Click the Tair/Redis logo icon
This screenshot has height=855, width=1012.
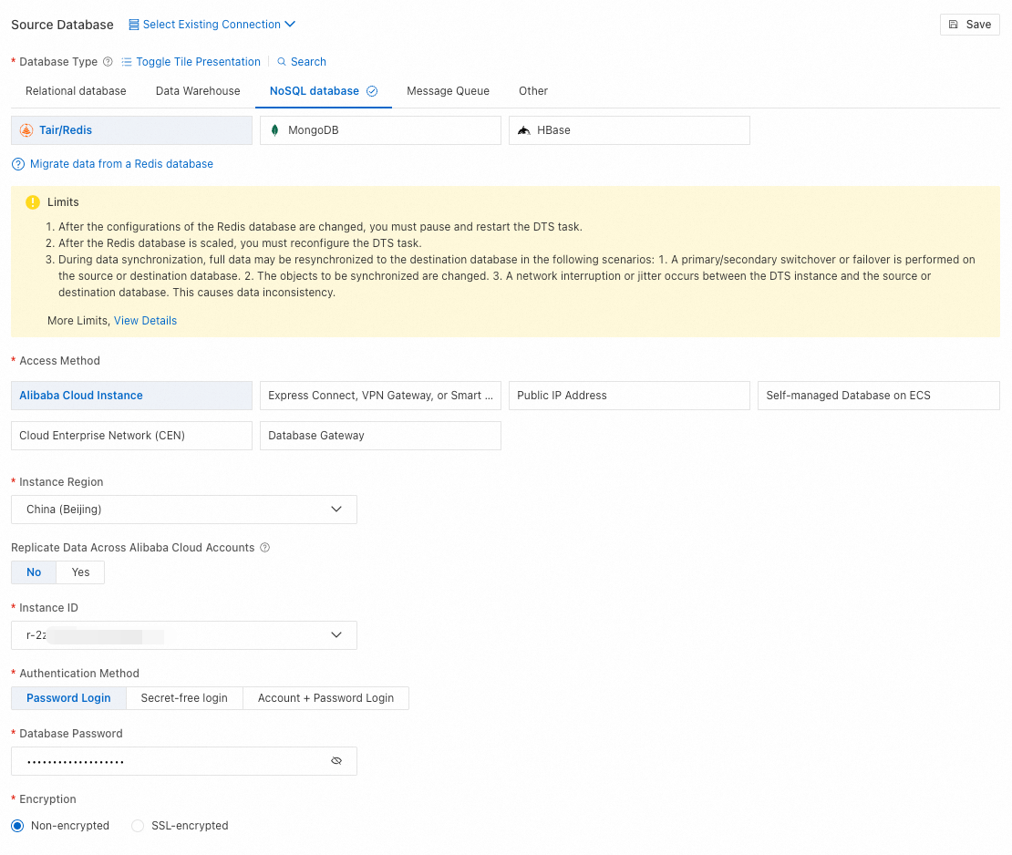pyautogui.click(x=26, y=130)
